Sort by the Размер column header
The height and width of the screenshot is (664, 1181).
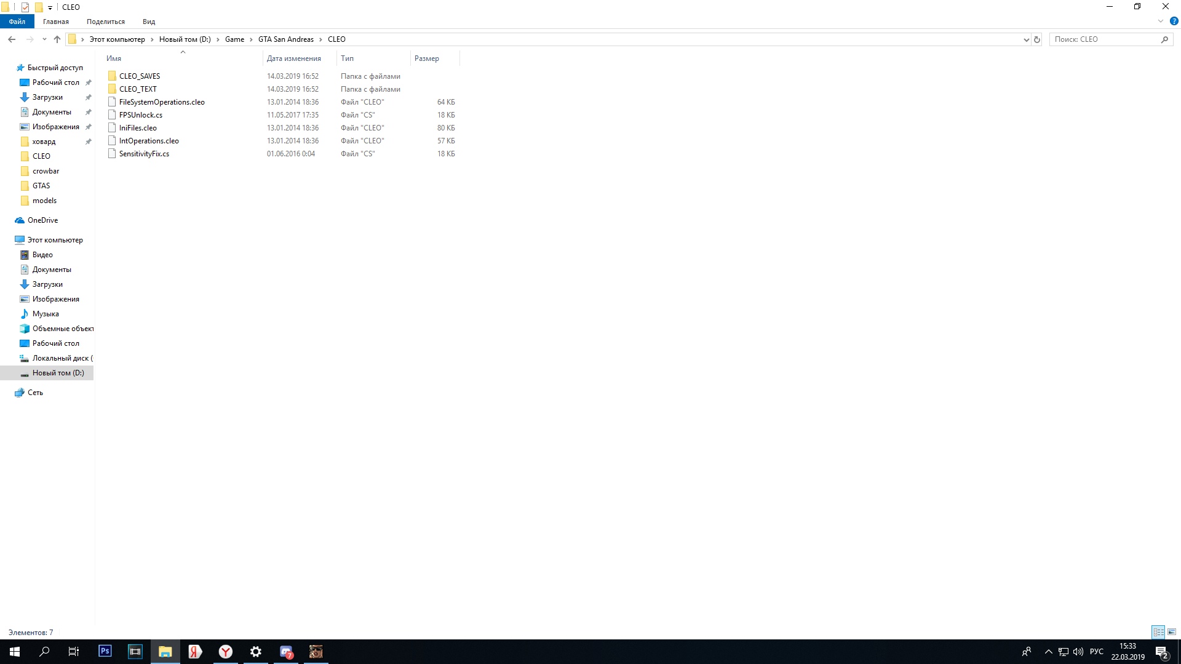(427, 58)
